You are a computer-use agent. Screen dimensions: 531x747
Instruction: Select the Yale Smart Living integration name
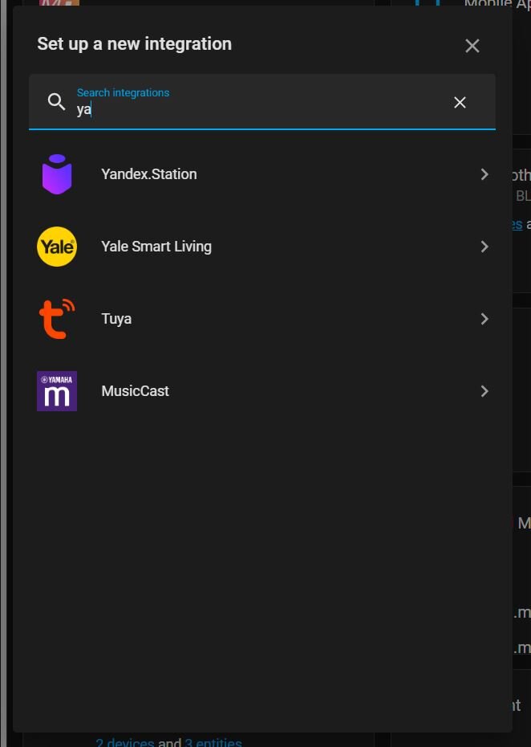156,247
